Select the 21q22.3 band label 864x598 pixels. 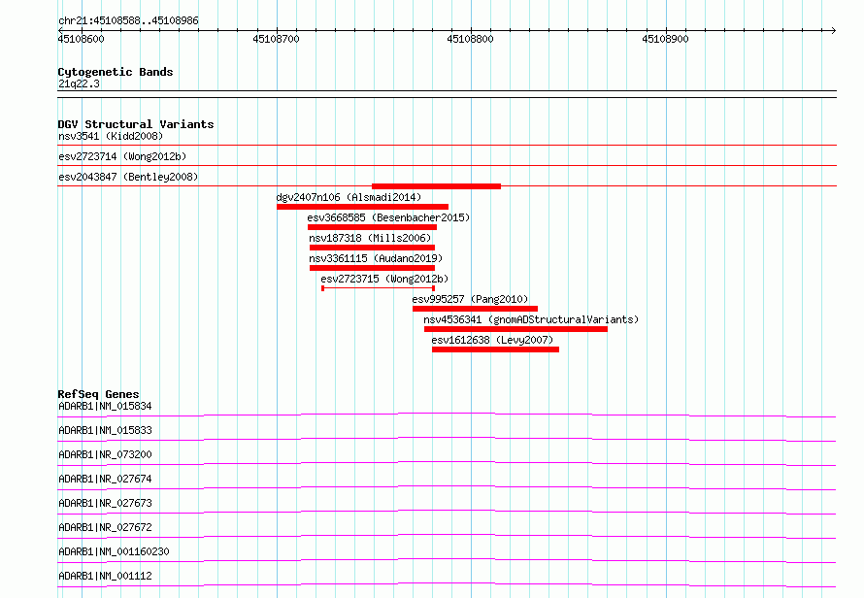[79, 83]
